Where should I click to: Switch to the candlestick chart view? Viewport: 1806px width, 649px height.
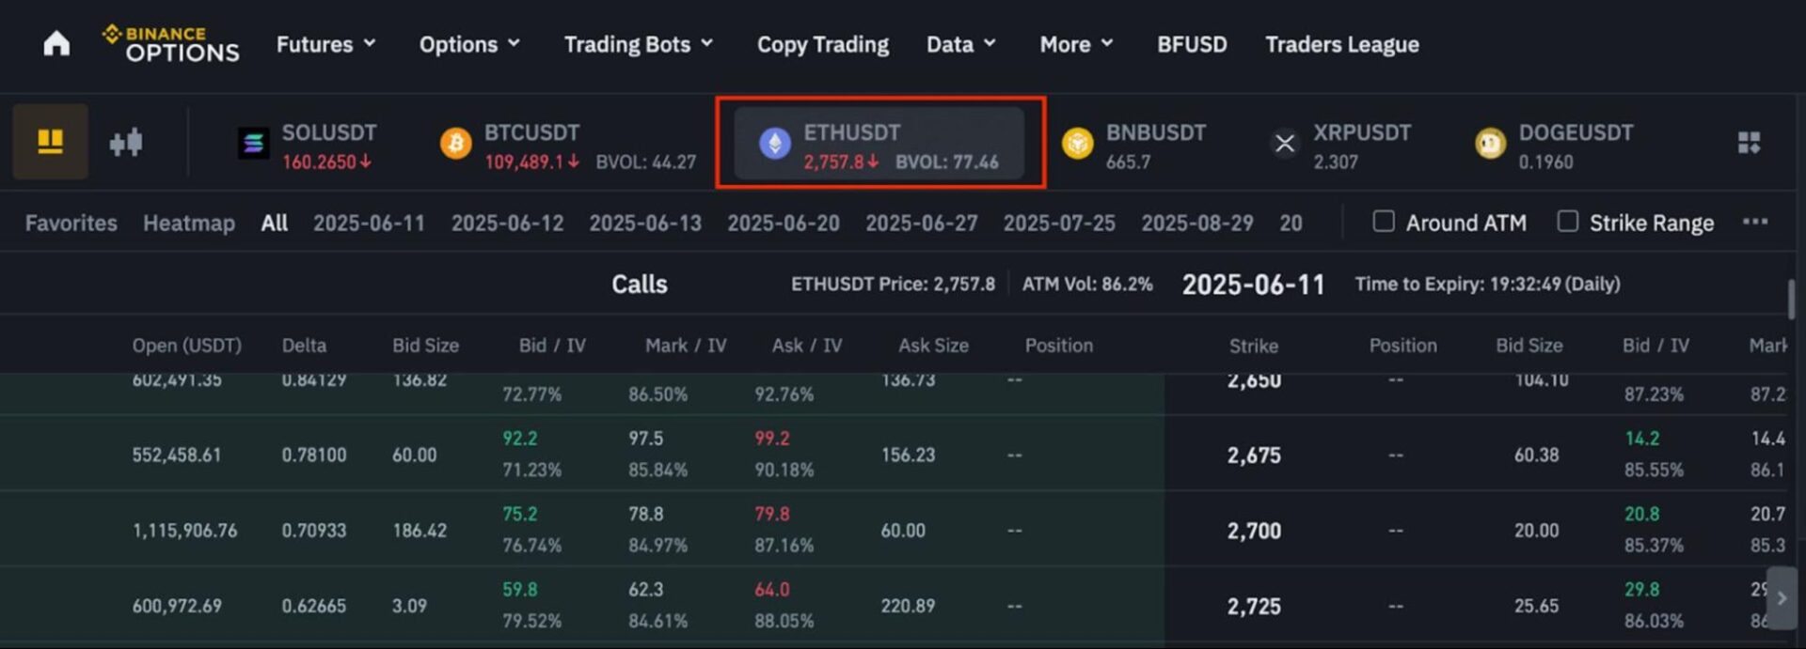pyautogui.click(x=125, y=143)
